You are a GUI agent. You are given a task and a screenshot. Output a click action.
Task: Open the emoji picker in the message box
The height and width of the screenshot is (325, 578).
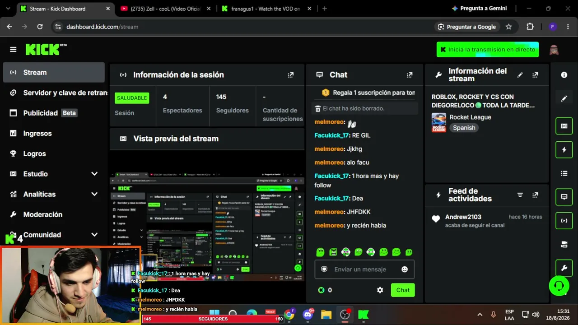[x=405, y=269]
